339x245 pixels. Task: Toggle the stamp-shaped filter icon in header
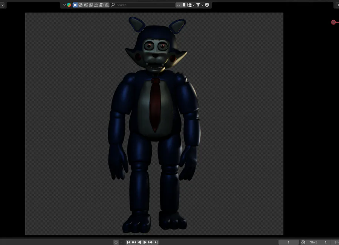96,5
